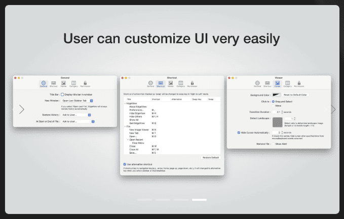This screenshot has height=219, width=344.
Task: Collapse the File group in shortcut list
Action: pos(125,126)
